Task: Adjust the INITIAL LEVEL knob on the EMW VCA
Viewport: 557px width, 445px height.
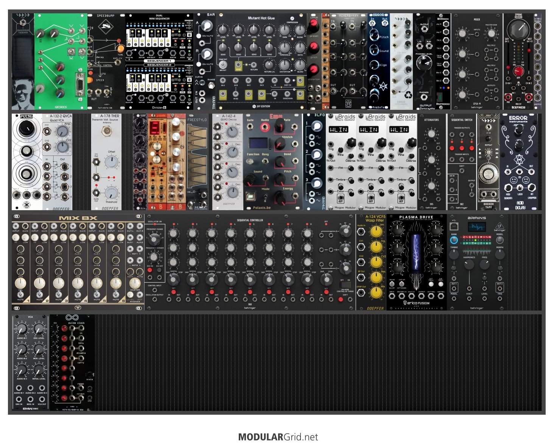Action: [39, 369]
